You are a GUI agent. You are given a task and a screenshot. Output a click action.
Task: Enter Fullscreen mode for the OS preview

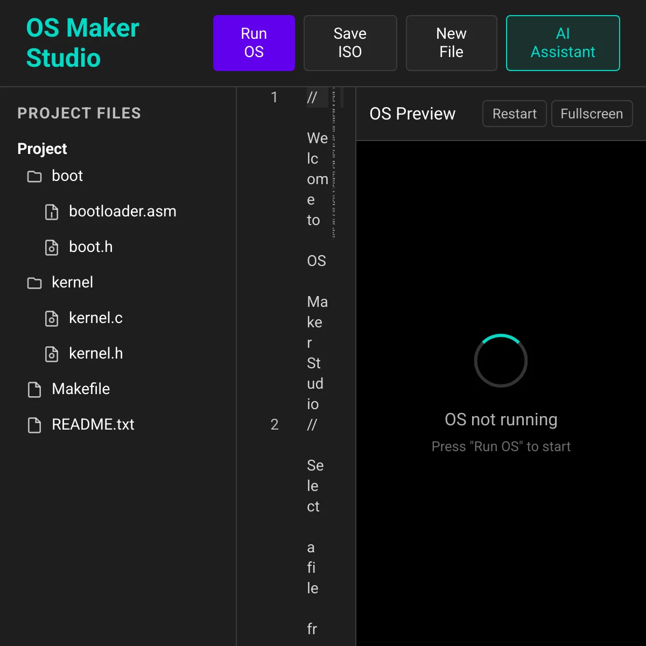pyautogui.click(x=592, y=114)
